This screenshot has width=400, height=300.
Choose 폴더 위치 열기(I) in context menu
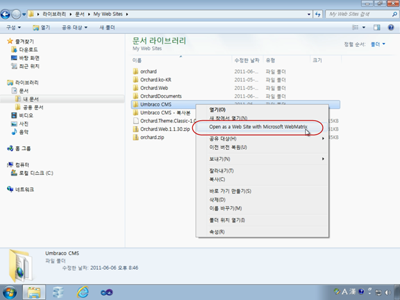pos(262,220)
